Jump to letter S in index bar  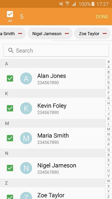pyautogui.click(x=109, y=160)
